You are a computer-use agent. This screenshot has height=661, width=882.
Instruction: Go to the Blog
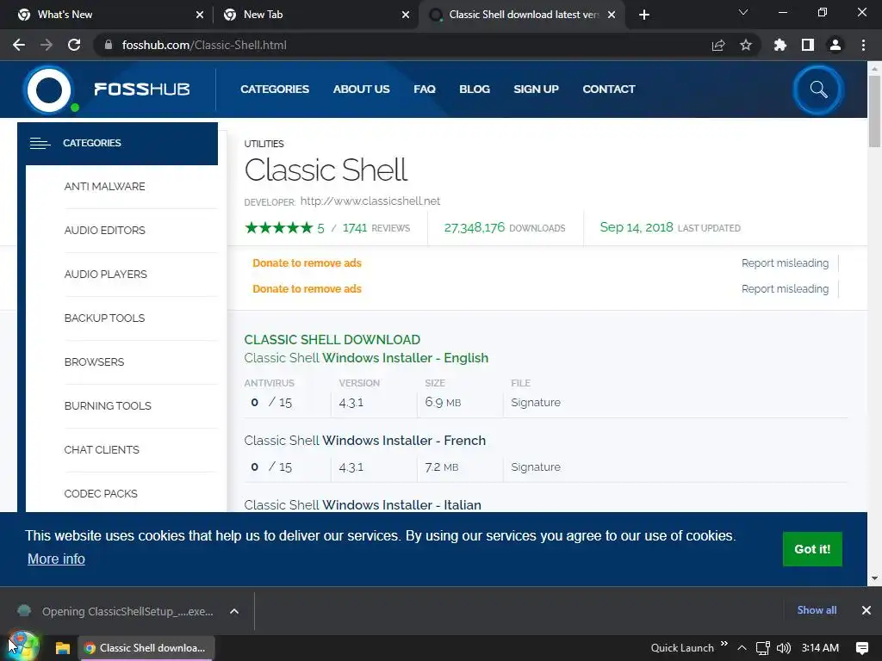pyautogui.click(x=475, y=90)
